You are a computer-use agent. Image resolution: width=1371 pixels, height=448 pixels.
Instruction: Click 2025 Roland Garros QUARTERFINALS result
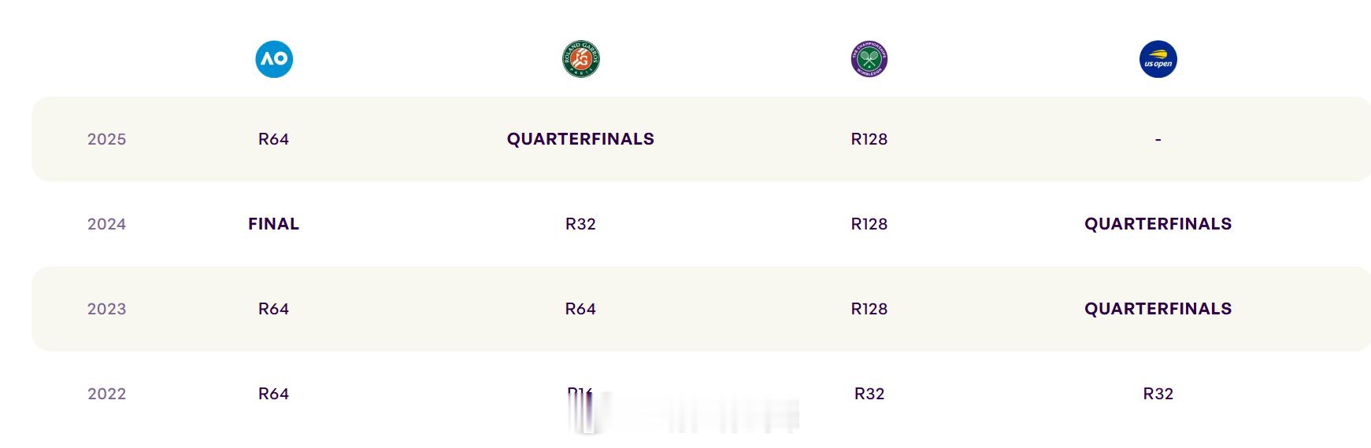pyautogui.click(x=581, y=139)
